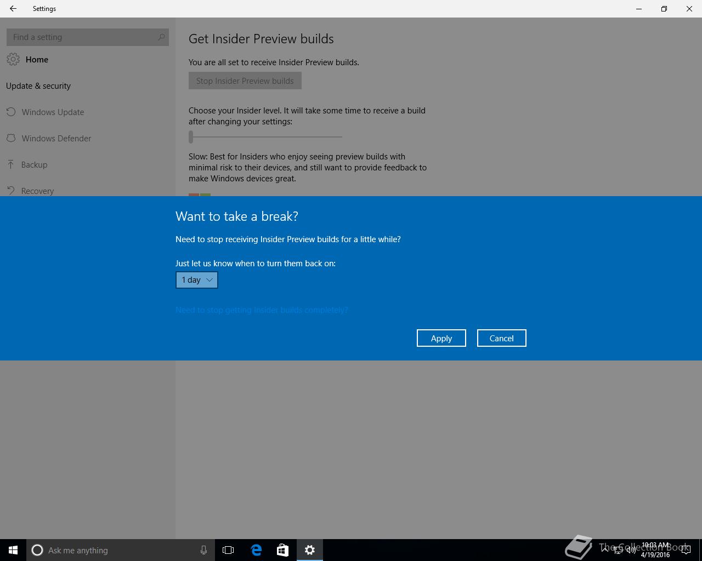Viewport: 702px width, 561px height.
Task: Go to Home in the sidebar
Action: [x=37, y=59]
